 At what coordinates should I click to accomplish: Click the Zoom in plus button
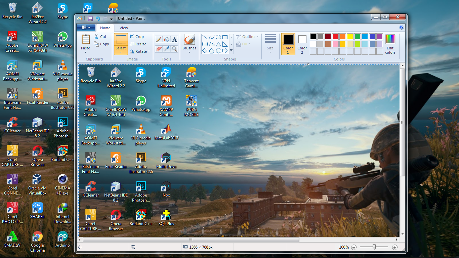pyautogui.click(x=395, y=247)
